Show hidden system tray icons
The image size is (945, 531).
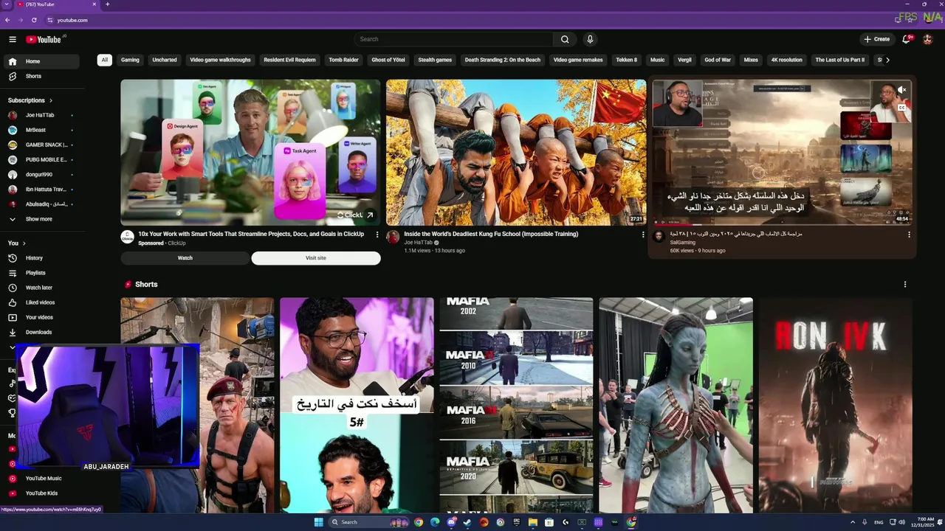(852, 522)
